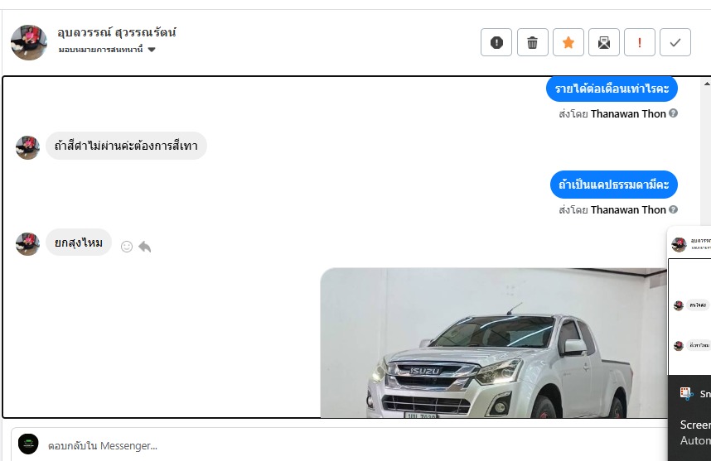Mark conversation done with checkmark
Viewport: 711px width, 461px height.
point(675,42)
